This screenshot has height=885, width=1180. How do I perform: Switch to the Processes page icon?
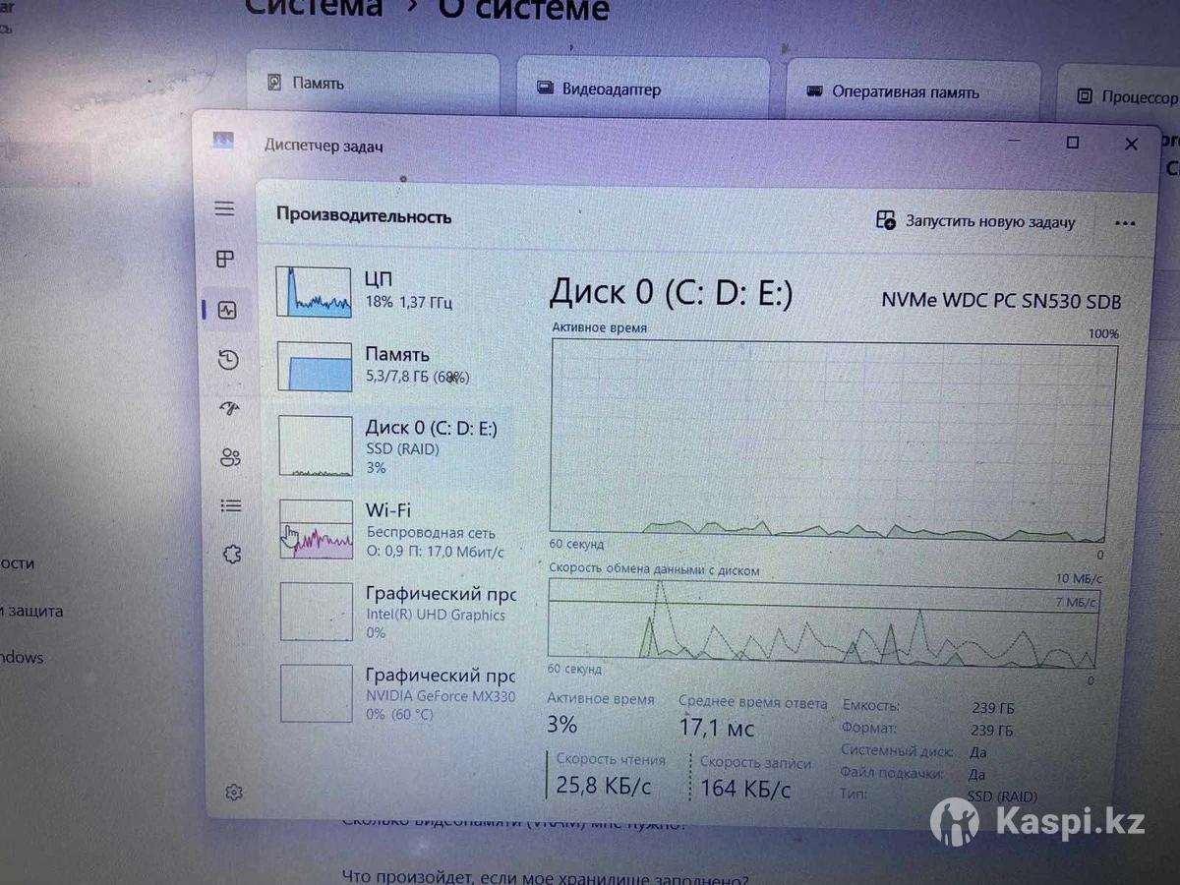tap(225, 259)
